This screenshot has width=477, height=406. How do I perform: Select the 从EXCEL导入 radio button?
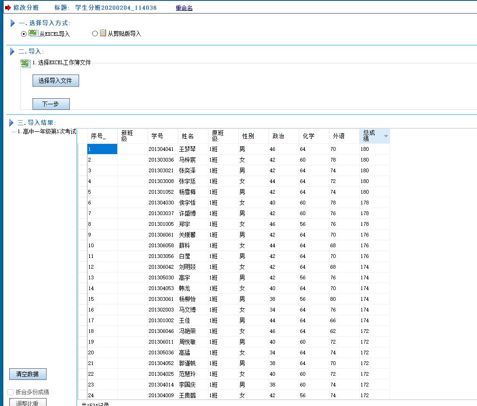pos(24,34)
